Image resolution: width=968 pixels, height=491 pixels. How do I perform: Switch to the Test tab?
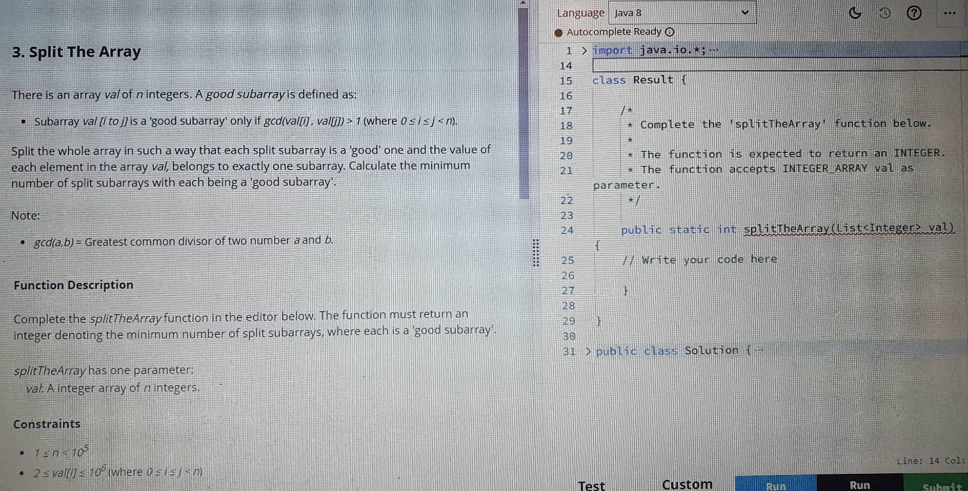(x=591, y=485)
